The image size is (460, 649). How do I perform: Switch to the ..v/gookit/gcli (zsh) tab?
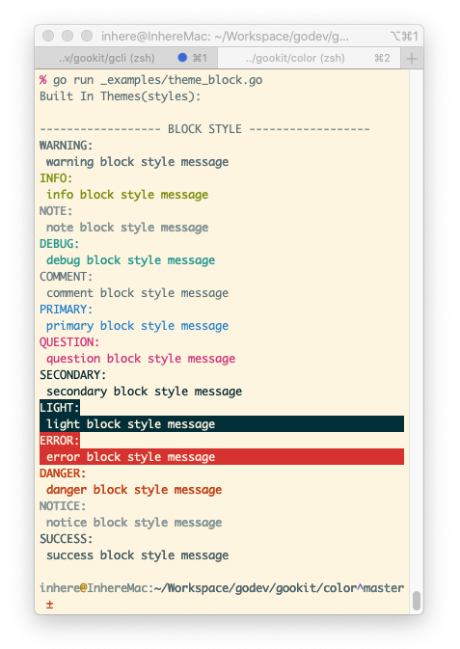click(126, 58)
